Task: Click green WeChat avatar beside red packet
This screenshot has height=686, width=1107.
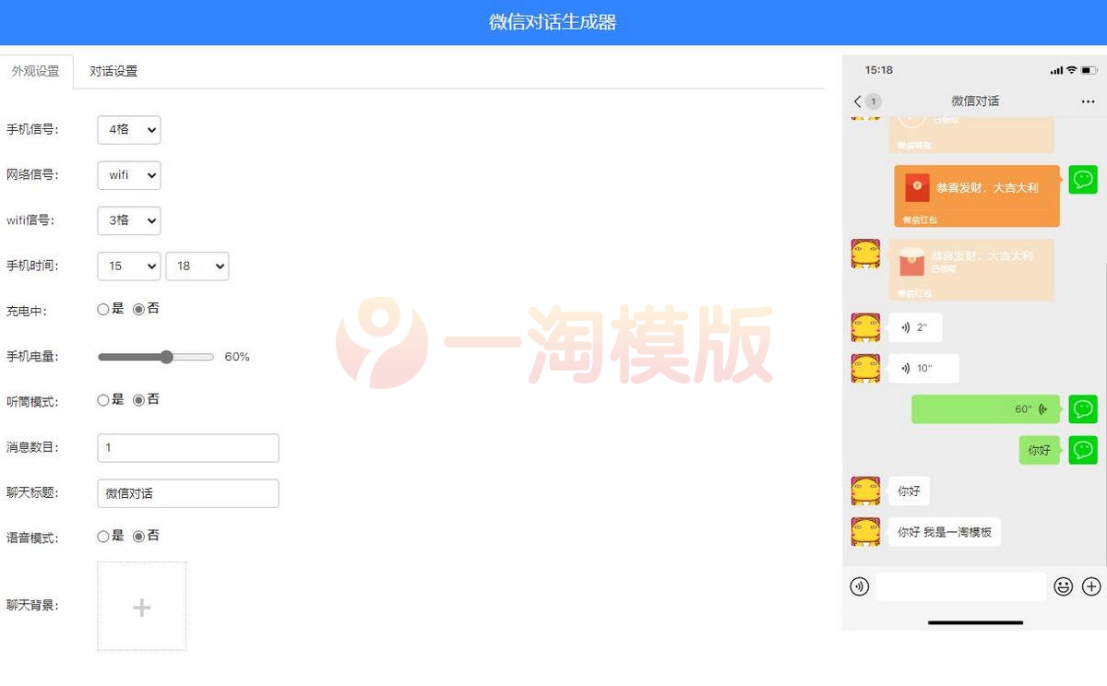Action: click(x=1083, y=180)
